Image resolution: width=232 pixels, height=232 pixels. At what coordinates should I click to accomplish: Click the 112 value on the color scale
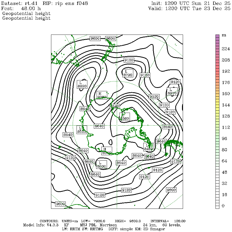[226, 127]
